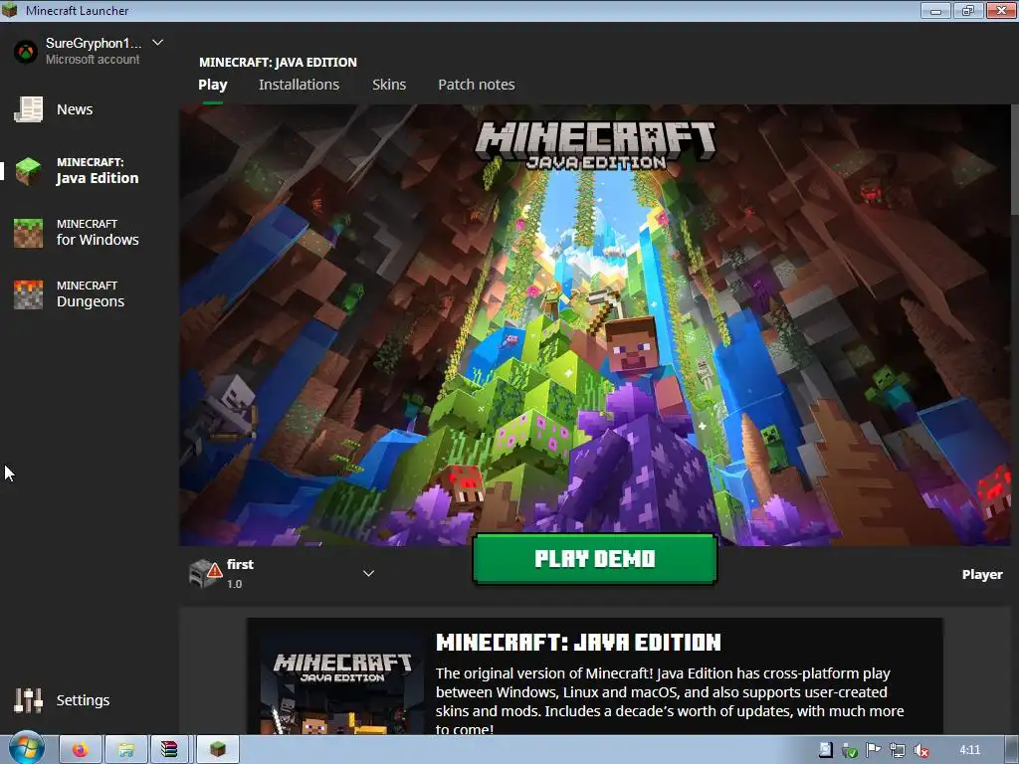The height and width of the screenshot is (764, 1019).
Task: Click the News label in the sidebar
Action: click(x=75, y=109)
